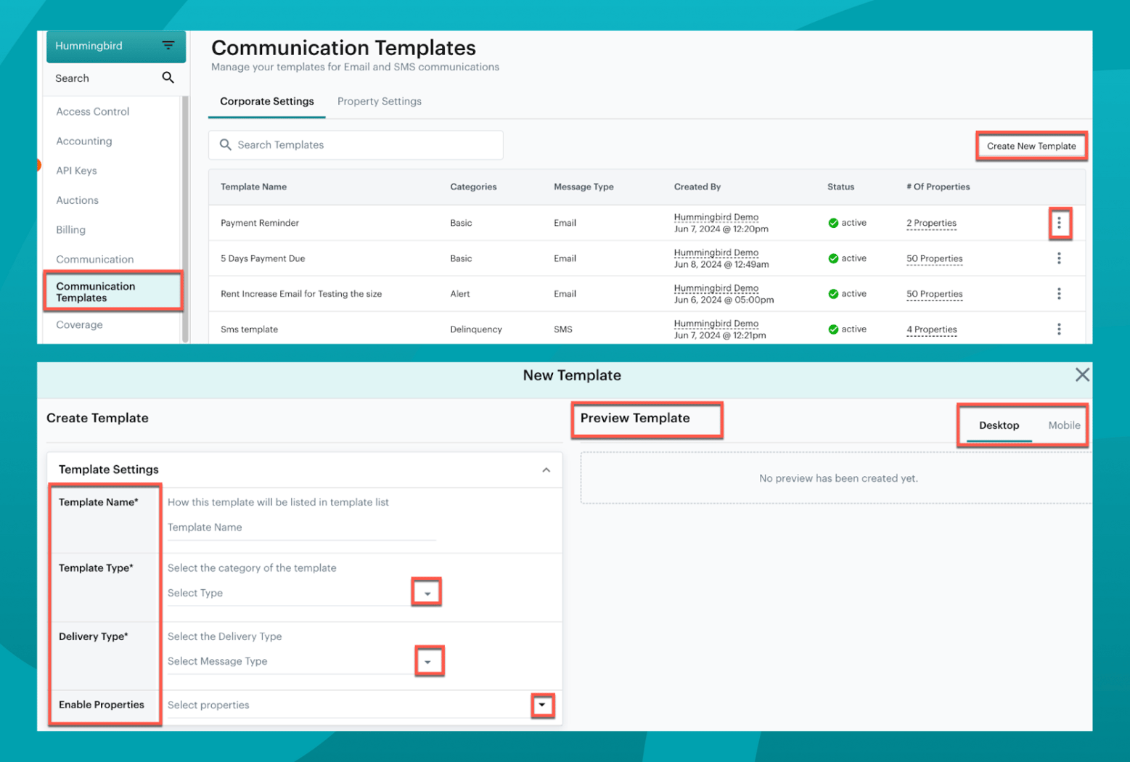Open Billing in the sidebar

pyautogui.click(x=70, y=230)
